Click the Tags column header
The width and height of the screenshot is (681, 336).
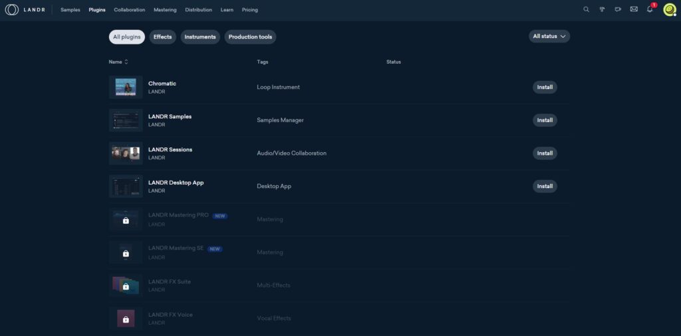[262, 62]
